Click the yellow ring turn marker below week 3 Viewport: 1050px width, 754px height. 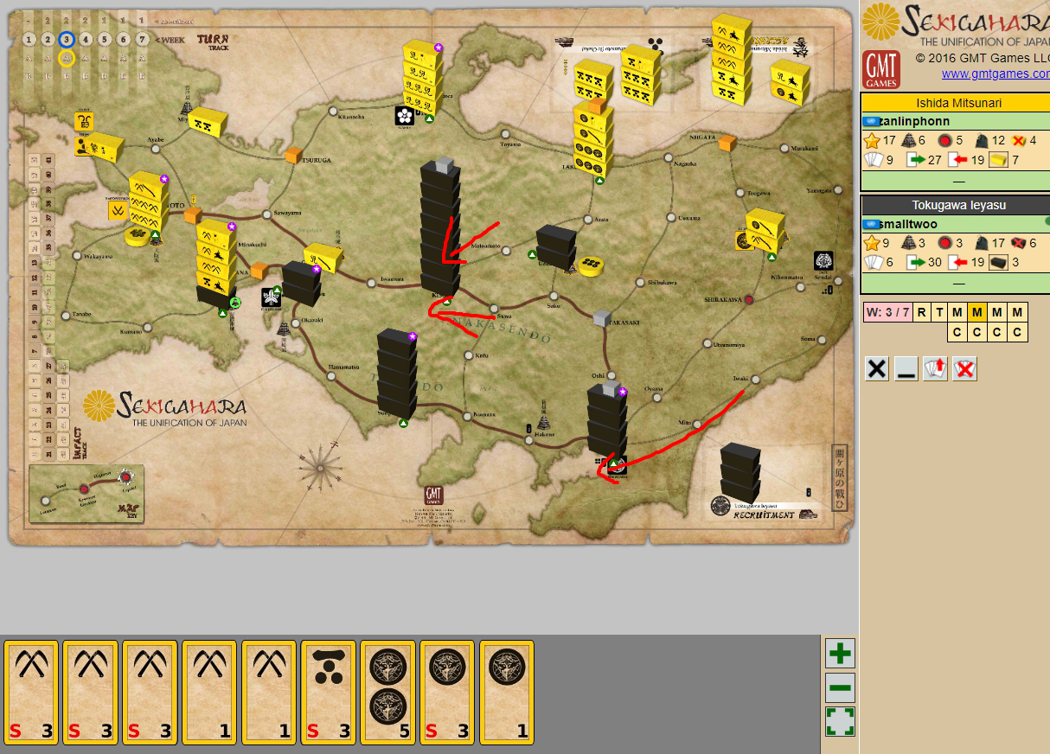[x=67, y=58]
